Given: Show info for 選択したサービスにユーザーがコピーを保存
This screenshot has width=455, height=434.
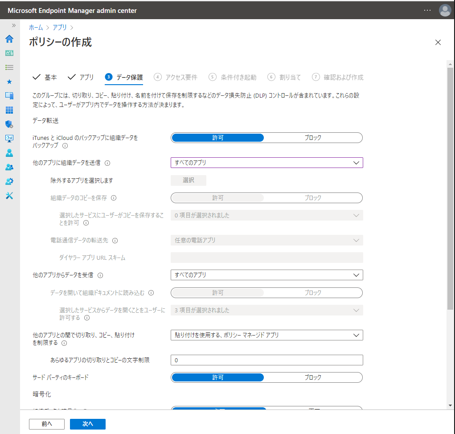Looking at the screenshot, I should click(x=86, y=223).
